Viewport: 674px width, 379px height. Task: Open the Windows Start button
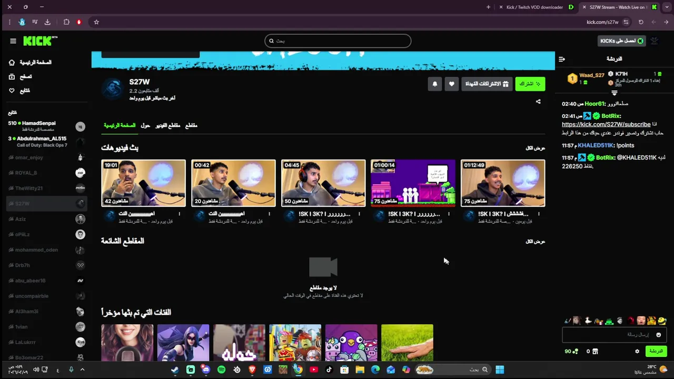(x=500, y=370)
